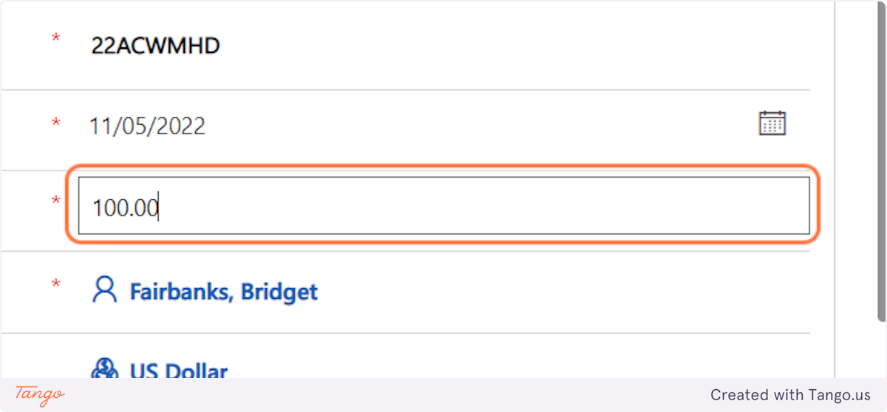887x412 pixels.
Task: Click blank area between date and calendar icon
Action: coord(480,126)
